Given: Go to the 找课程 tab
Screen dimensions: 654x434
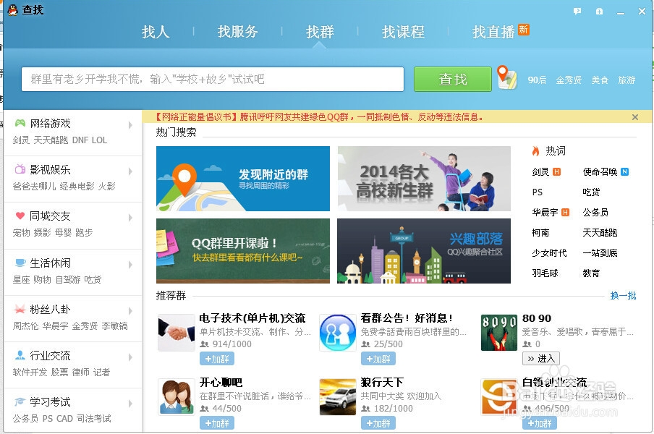Looking at the screenshot, I should point(403,32).
